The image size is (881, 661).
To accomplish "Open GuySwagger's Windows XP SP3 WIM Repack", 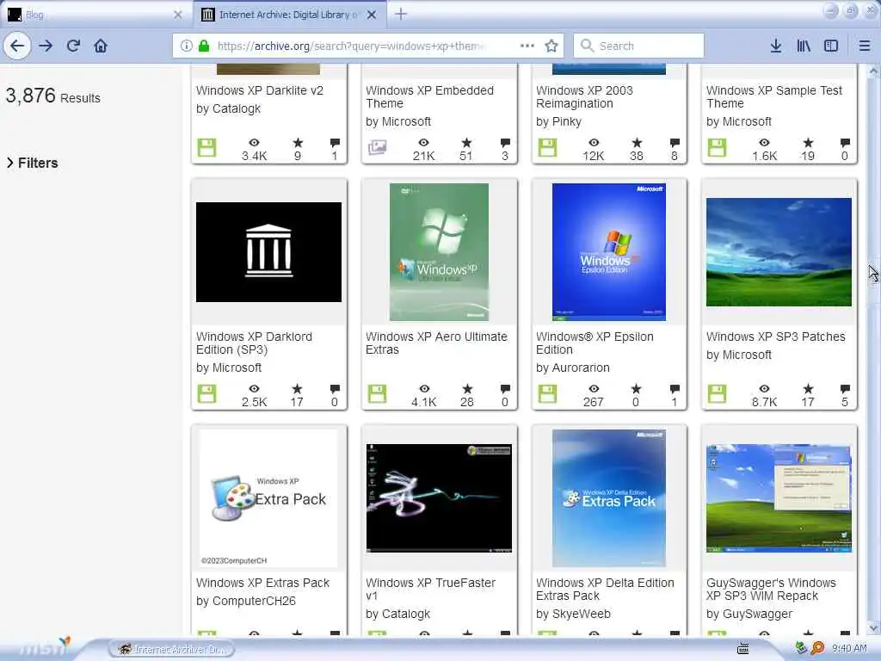I will (771, 589).
